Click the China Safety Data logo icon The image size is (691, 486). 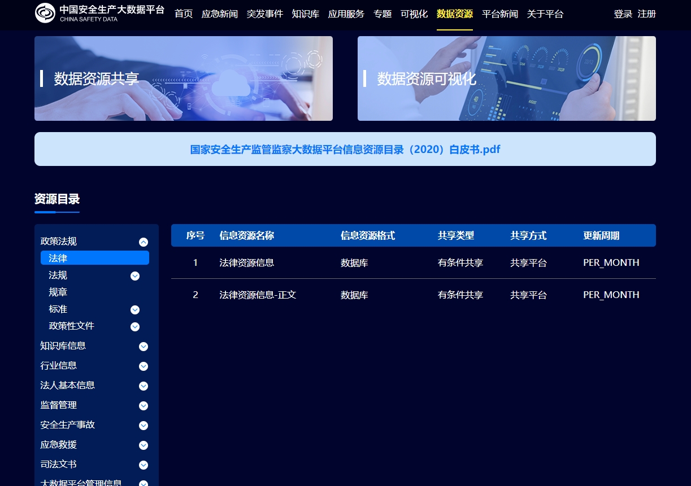point(45,13)
